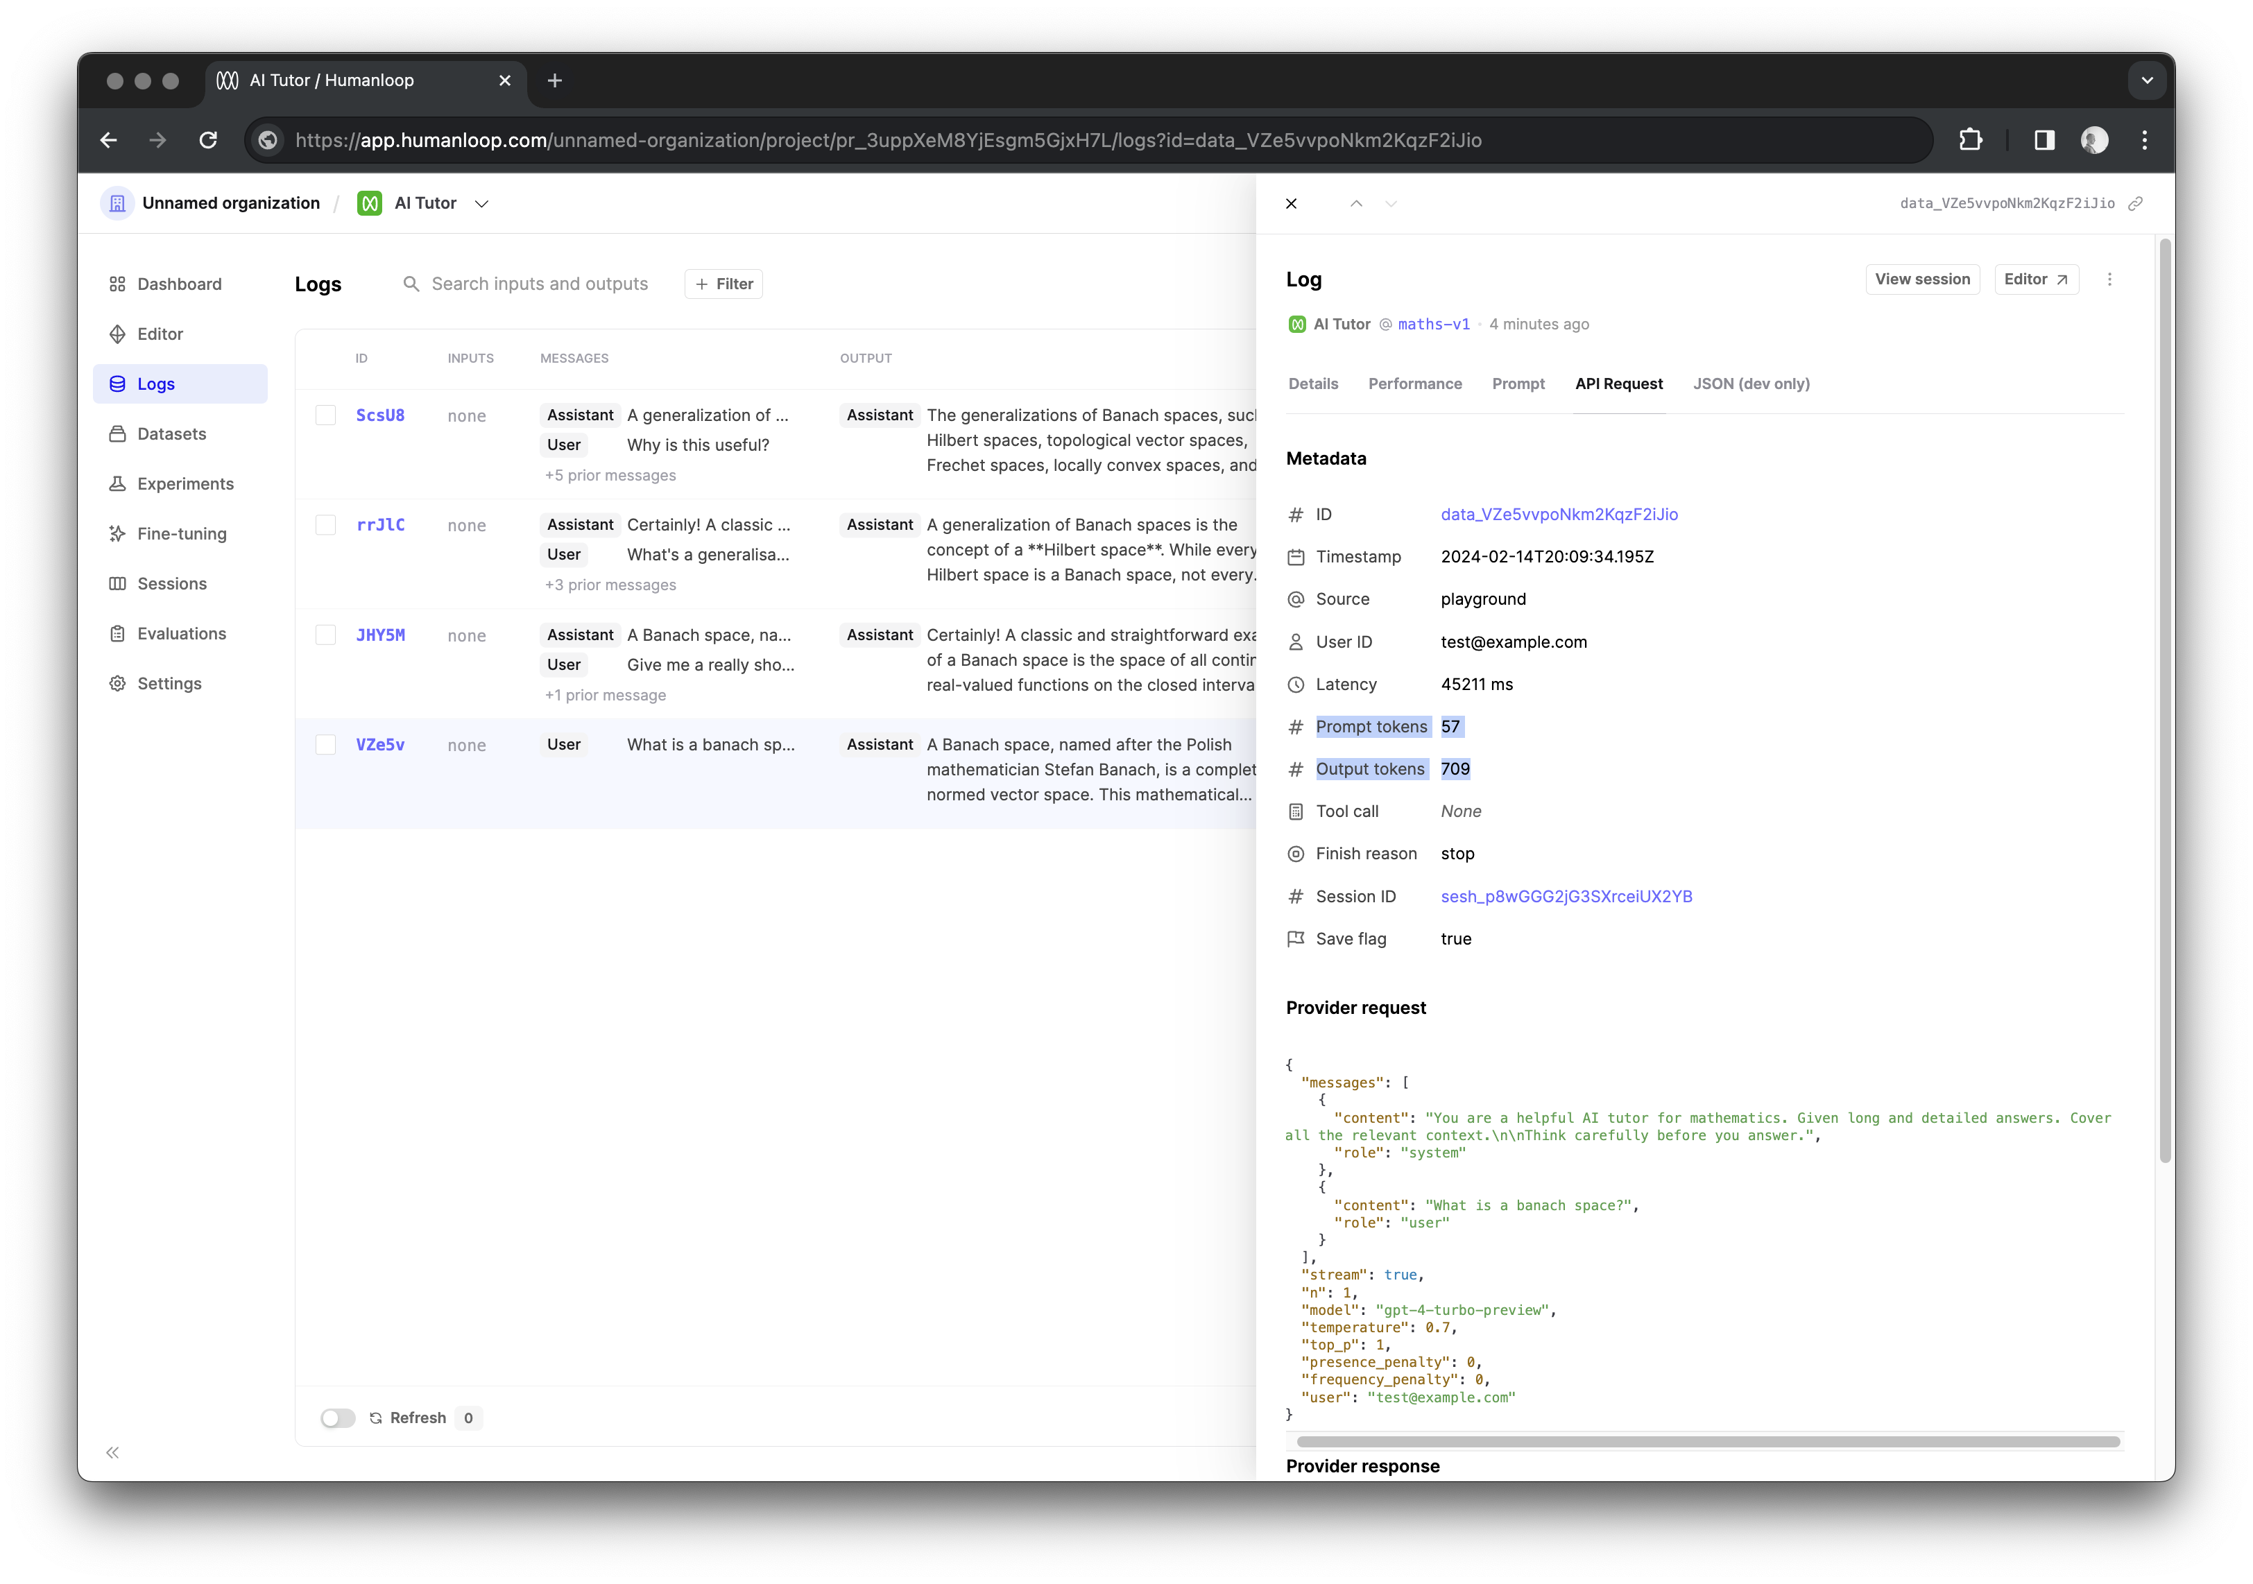The width and height of the screenshot is (2253, 1584).
Task: Select checkbox for log JHY5M
Action: click(326, 635)
